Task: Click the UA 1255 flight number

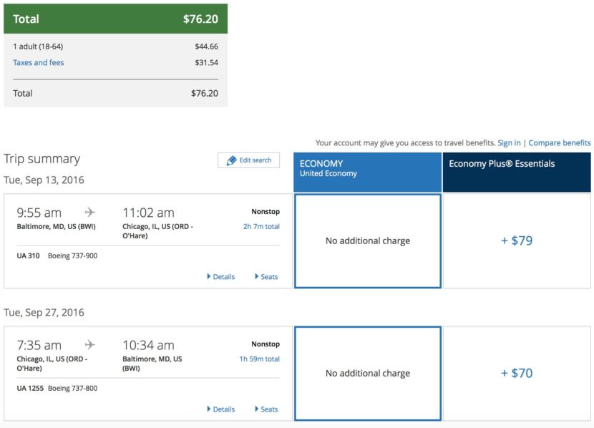Action: coord(30,388)
